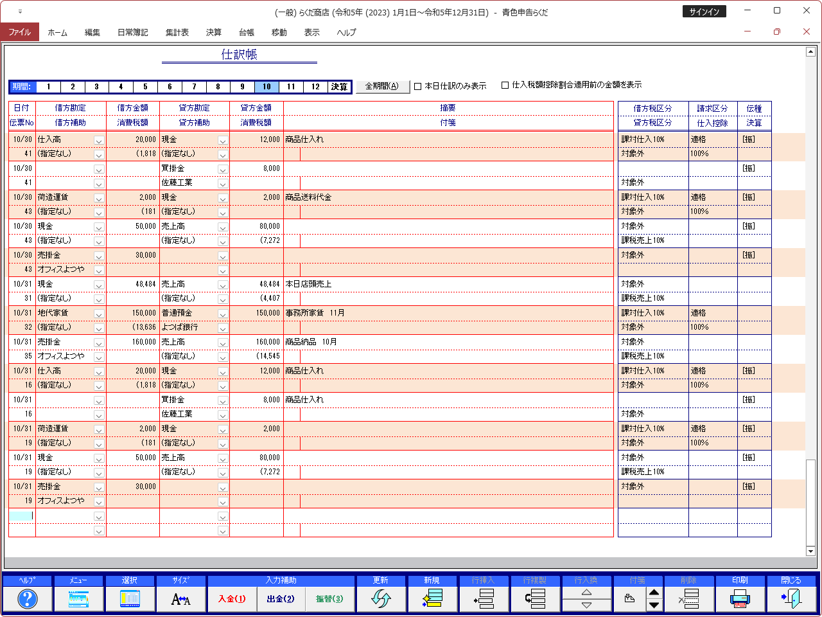Open debit account dropdown for 地代家賃
822x617 pixels.
point(99,314)
